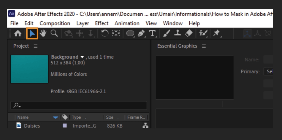Click the Daisies file image icon
The width and height of the screenshot is (282, 140).
pos(19,125)
